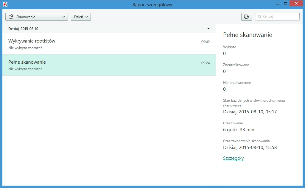Click the 09:42 timestamp
The height and width of the screenshot is (188, 305).
pyautogui.click(x=206, y=42)
